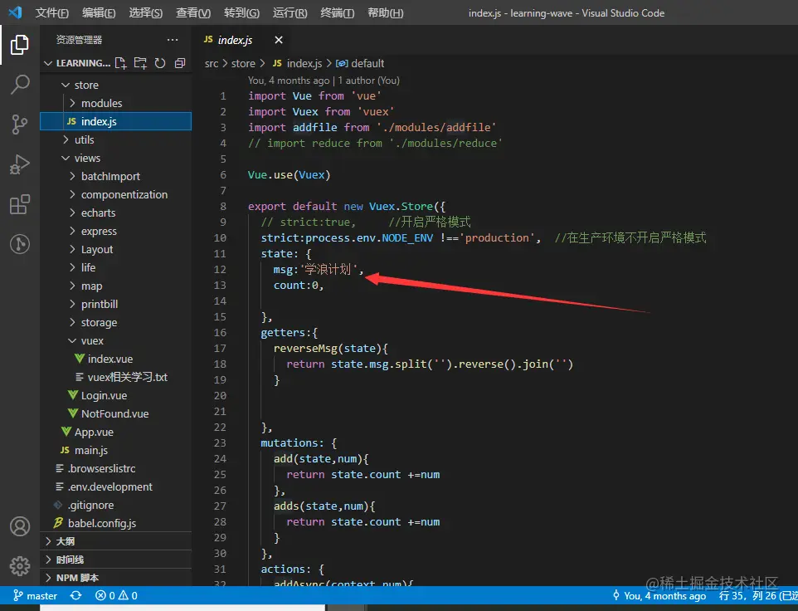Open Login.vue file
798x611 pixels.
coord(115,396)
